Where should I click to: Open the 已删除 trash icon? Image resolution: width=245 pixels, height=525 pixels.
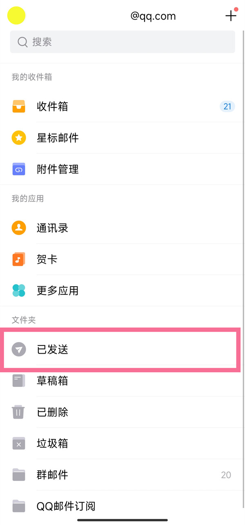click(x=18, y=412)
